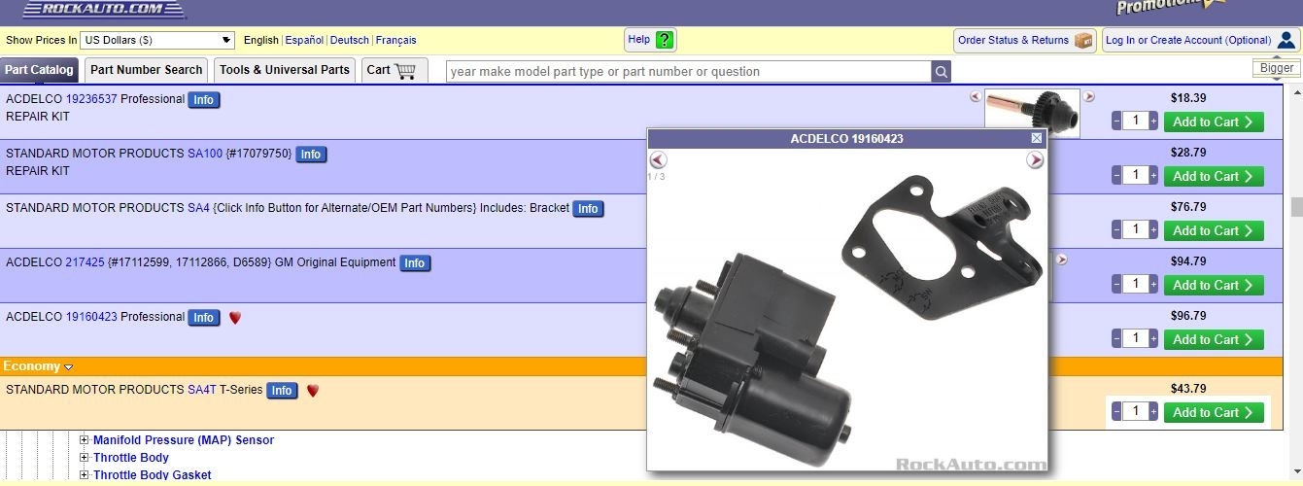Add $76.79 SA4 part to cart

point(1214,230)
